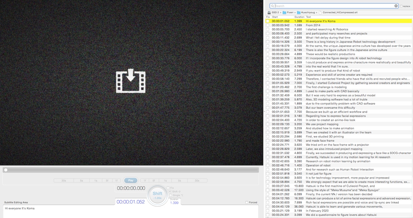
Task: Click the movie import icon in the video area
Action: pyautogui.click(x=131, y=81)
